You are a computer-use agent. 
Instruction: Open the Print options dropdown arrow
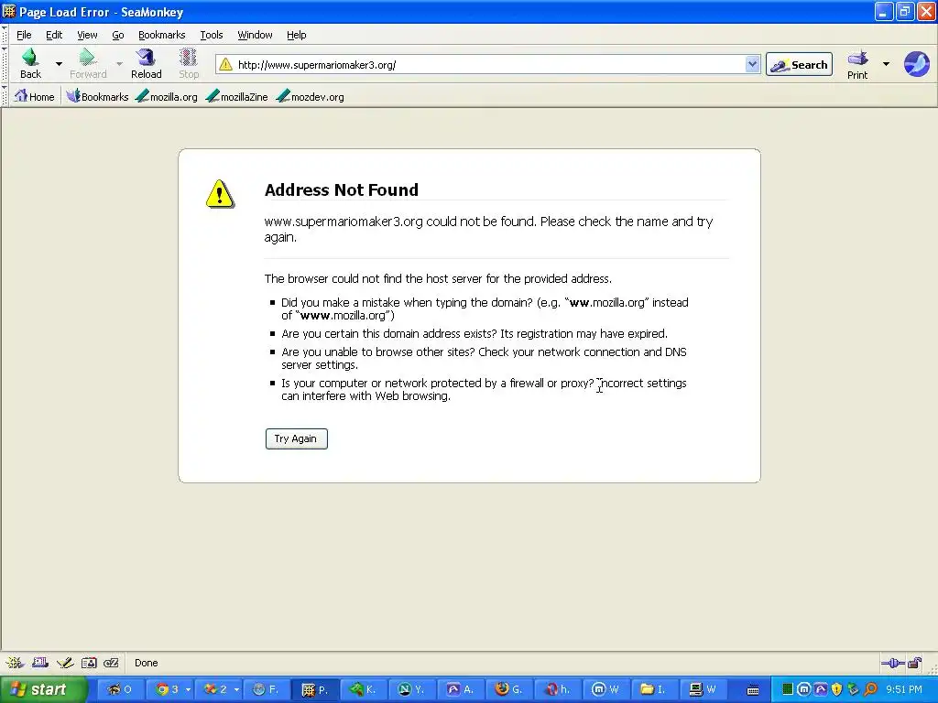point(886,64)
